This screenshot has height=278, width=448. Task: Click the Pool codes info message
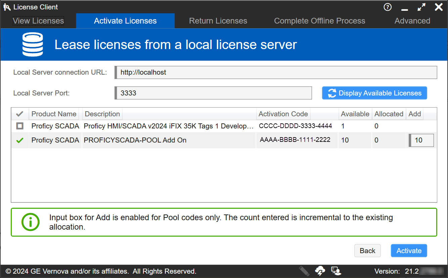coord(221,222)
